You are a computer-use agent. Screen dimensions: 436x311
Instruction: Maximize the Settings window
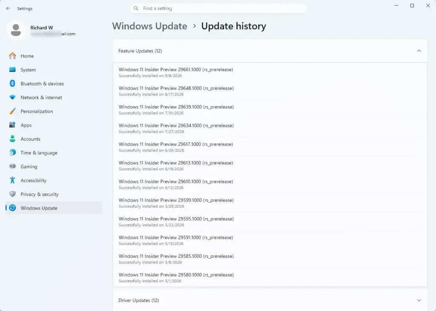412,6
